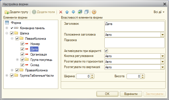Click the 'Група покупець' folder icon
This screenshot has width=169, height=100.
[x=27, y=59]
